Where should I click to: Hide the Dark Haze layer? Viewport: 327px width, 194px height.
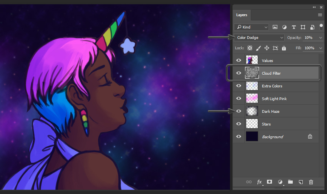click(239, 111)
